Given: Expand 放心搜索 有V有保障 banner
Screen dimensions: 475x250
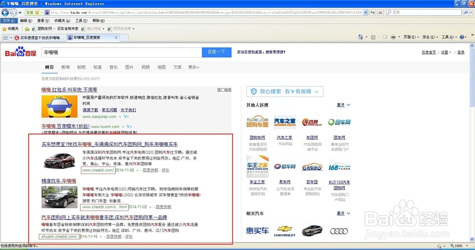Looking at the screenshot, I should pos(285,92).
